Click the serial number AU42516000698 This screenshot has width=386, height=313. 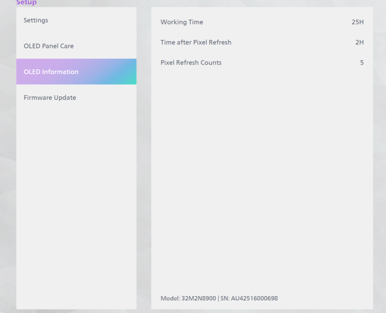click(x=255, y=299)
